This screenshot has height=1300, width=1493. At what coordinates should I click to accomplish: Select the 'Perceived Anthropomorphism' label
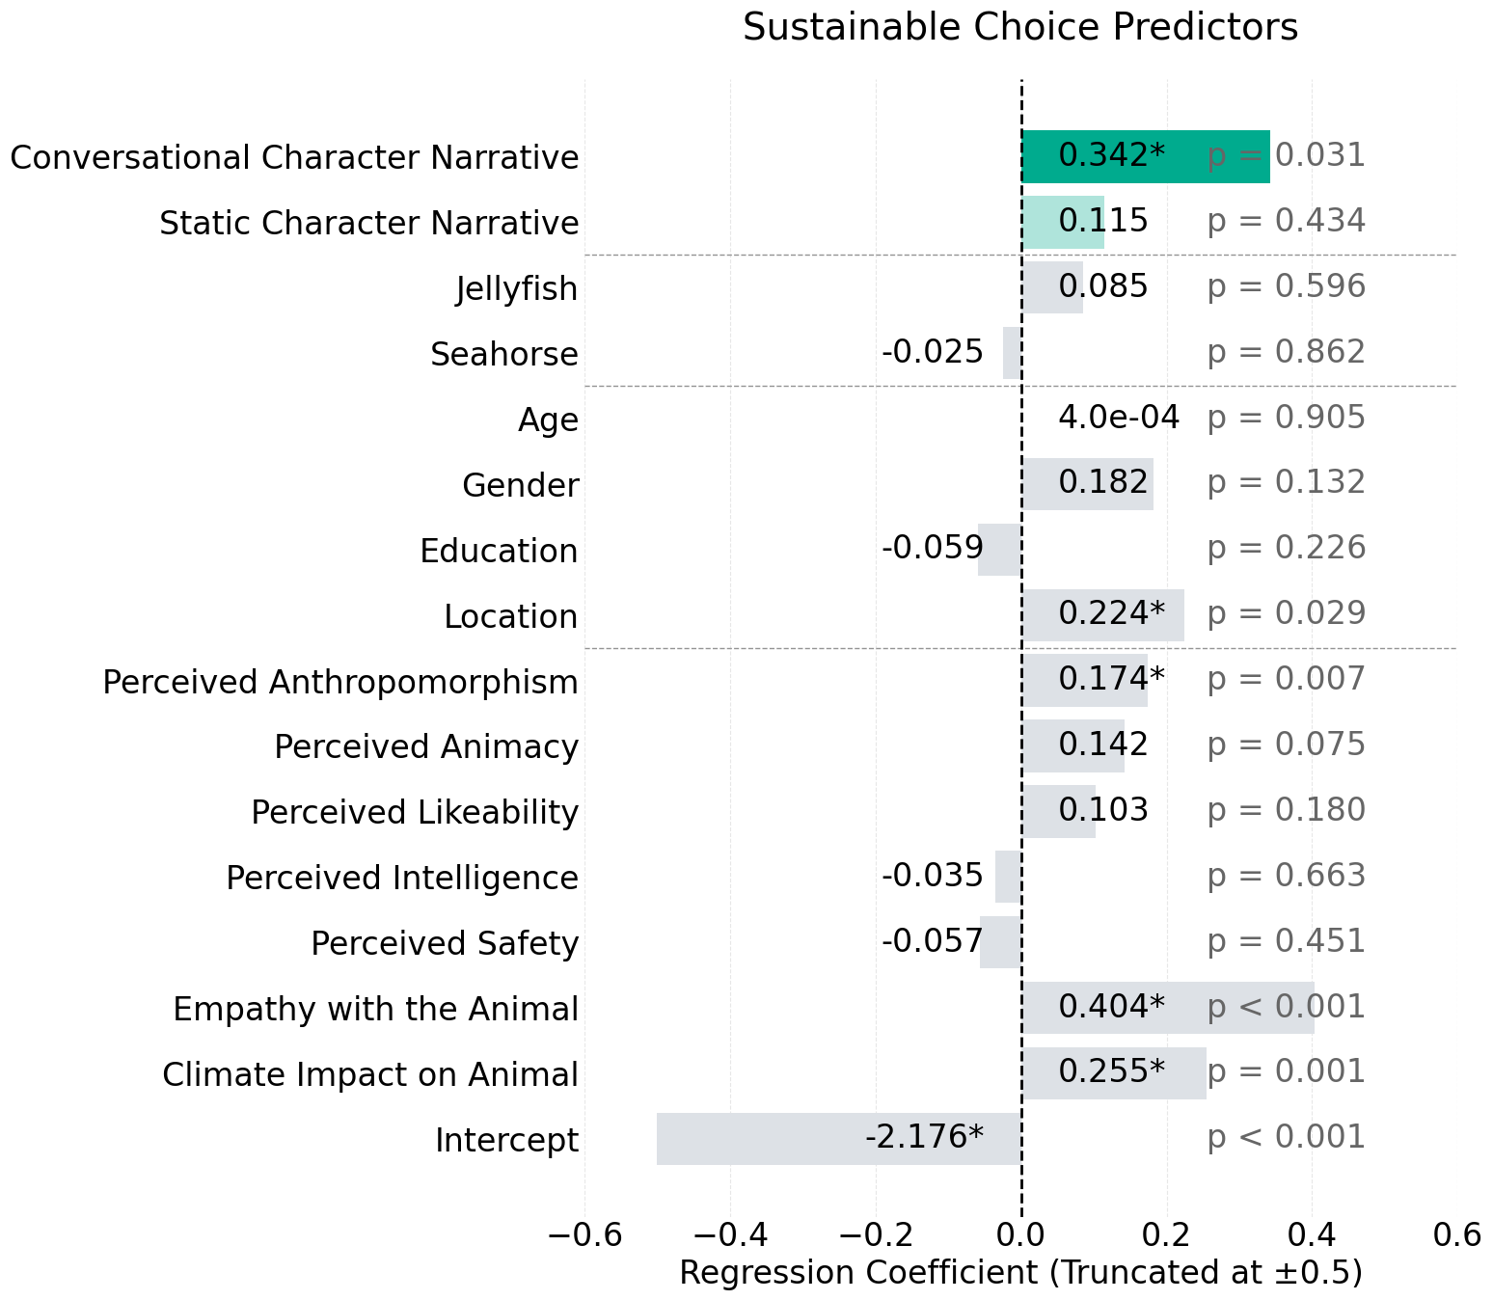(340, 682)
